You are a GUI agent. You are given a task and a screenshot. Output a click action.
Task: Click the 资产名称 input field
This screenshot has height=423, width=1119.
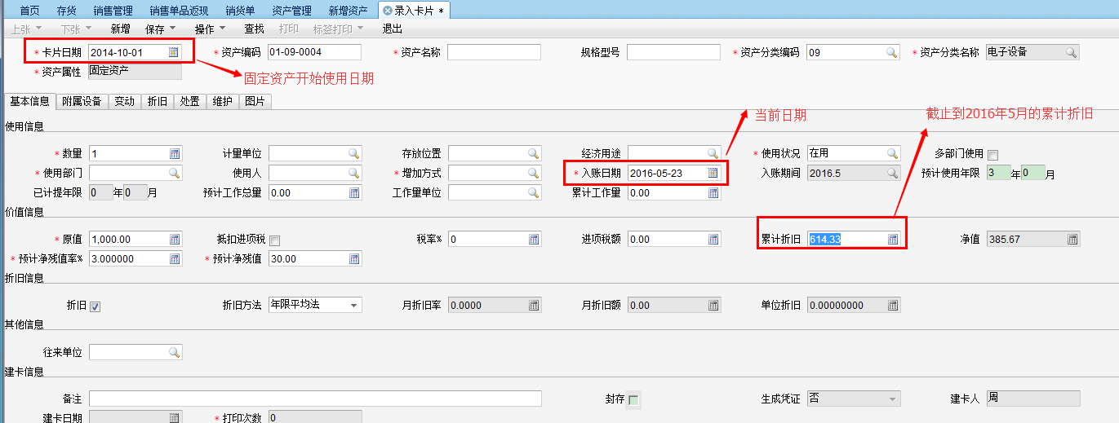494,52
